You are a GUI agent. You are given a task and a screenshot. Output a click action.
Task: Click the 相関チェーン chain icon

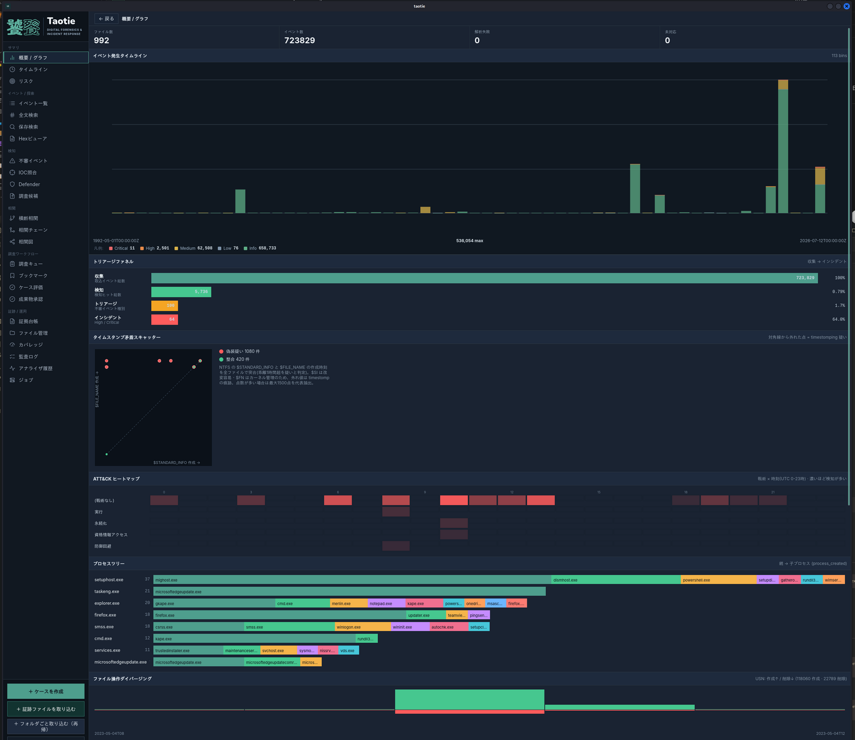(12, 230)
